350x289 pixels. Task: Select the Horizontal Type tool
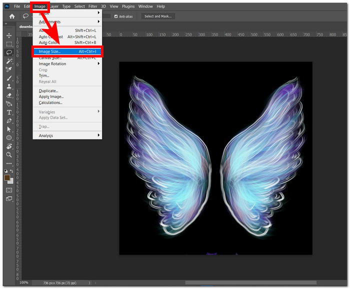9,112
